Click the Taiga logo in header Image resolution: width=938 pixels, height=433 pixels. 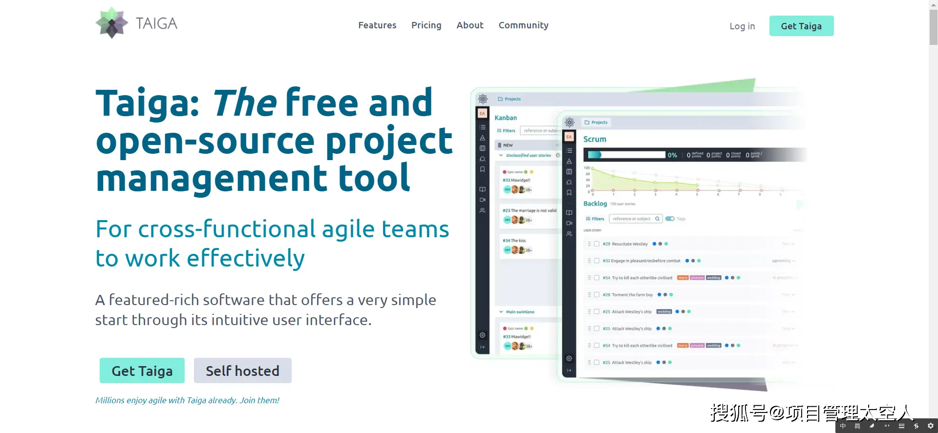click(x=136, y=23)
